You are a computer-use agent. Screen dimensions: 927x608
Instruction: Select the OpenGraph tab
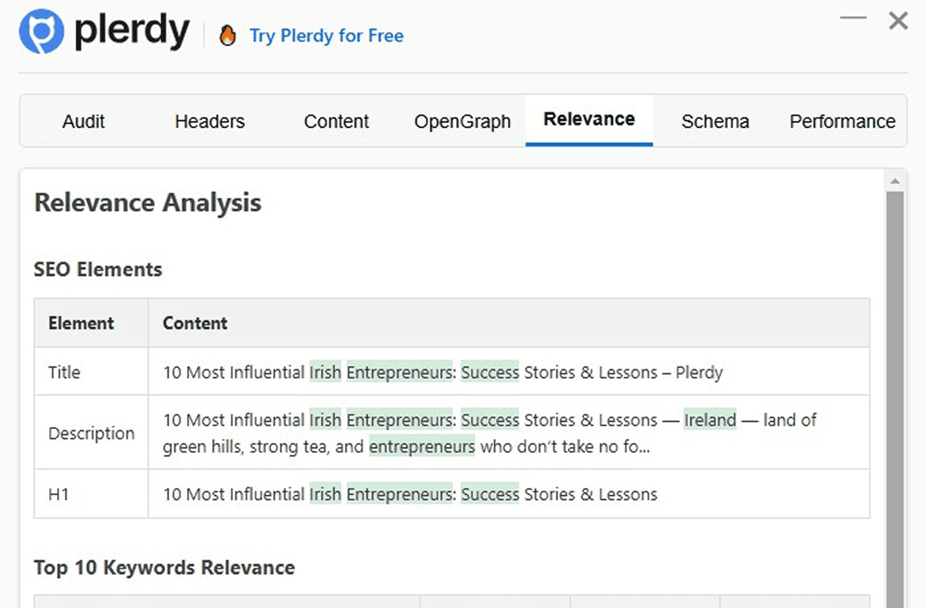pos(463,122)
